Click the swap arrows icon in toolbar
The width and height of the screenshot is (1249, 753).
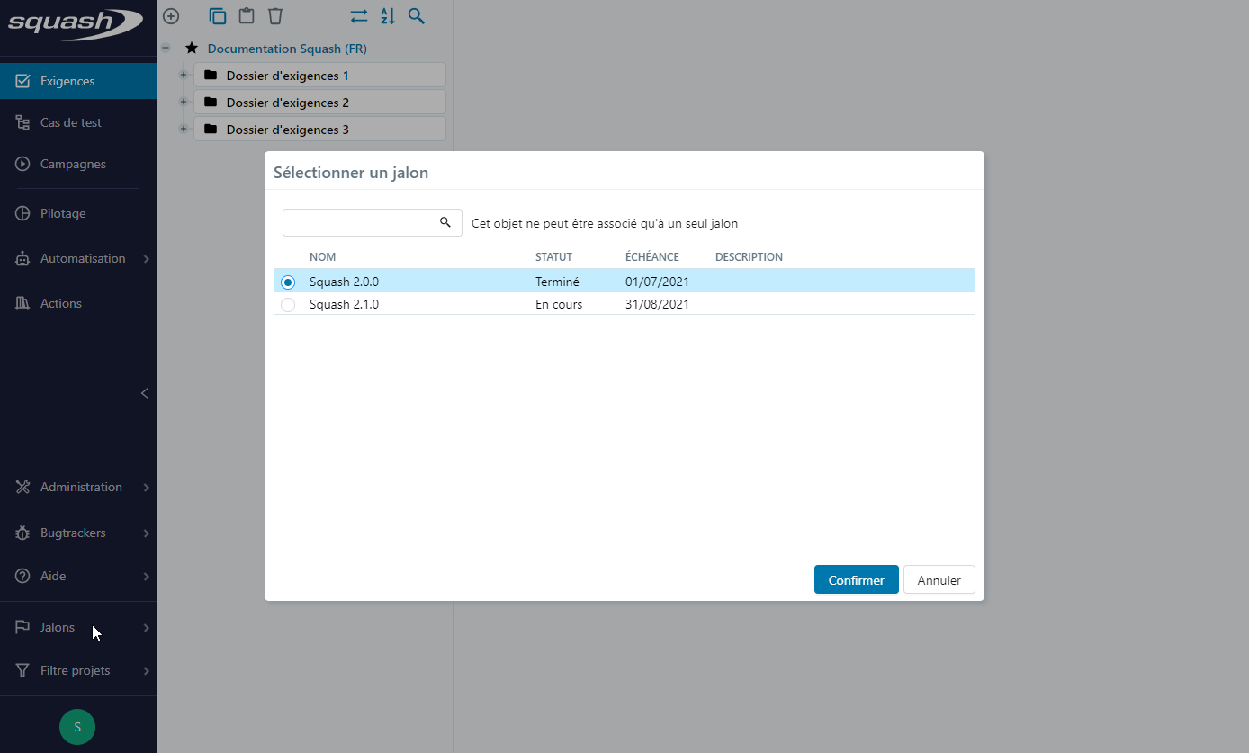tap(359, 16)
